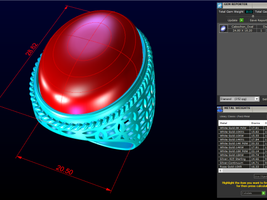Viewport: 267px width, 200px height.
Task: Click the 22.14 grams value
Action: pos(255,151)
